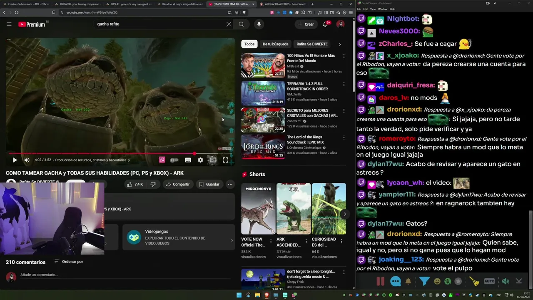
Task: Go back in browser history
Action: (x=4, y=12)
